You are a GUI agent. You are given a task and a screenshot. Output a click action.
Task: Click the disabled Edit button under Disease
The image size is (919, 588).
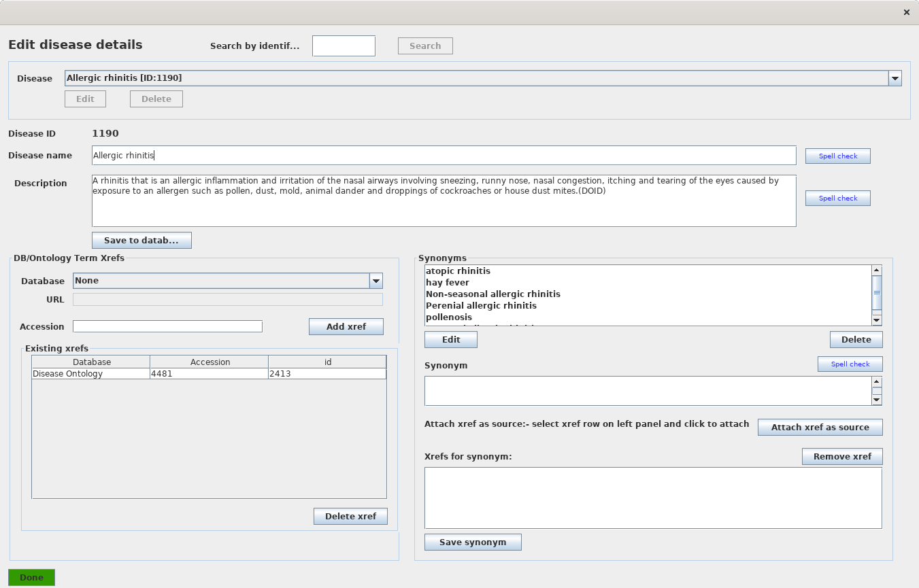coord(85,99)
